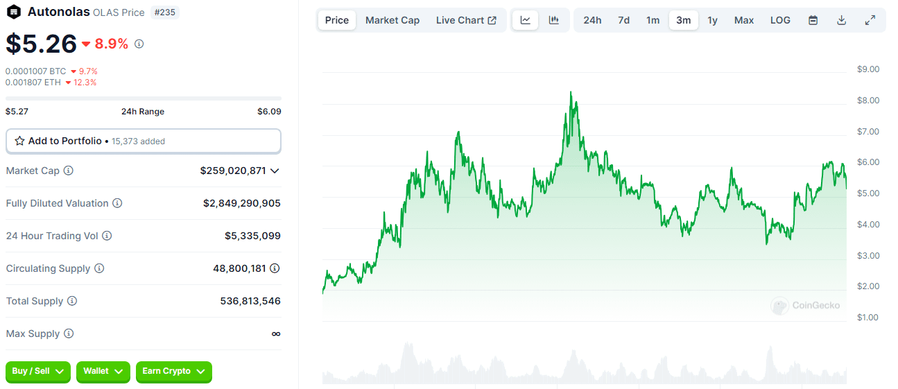Set chart range to 1y
The width and height of the screenshot is (898, 389).
tap(713, 20)
